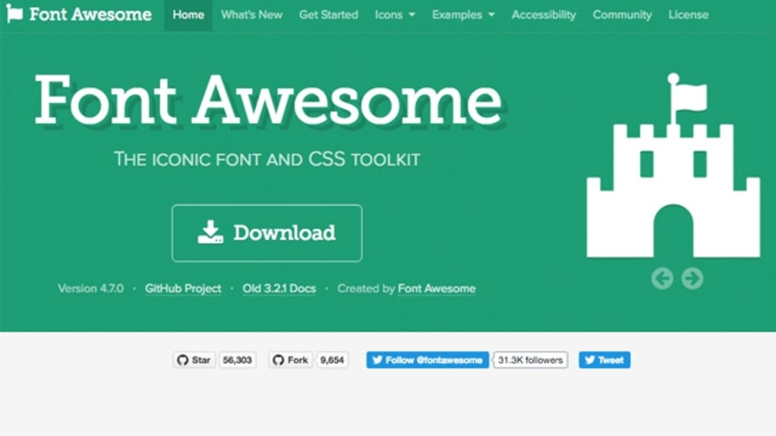The width and height of the screenshot is (776, 436).
Task: Open the Get Started menu item
Action: coord(329,15)
